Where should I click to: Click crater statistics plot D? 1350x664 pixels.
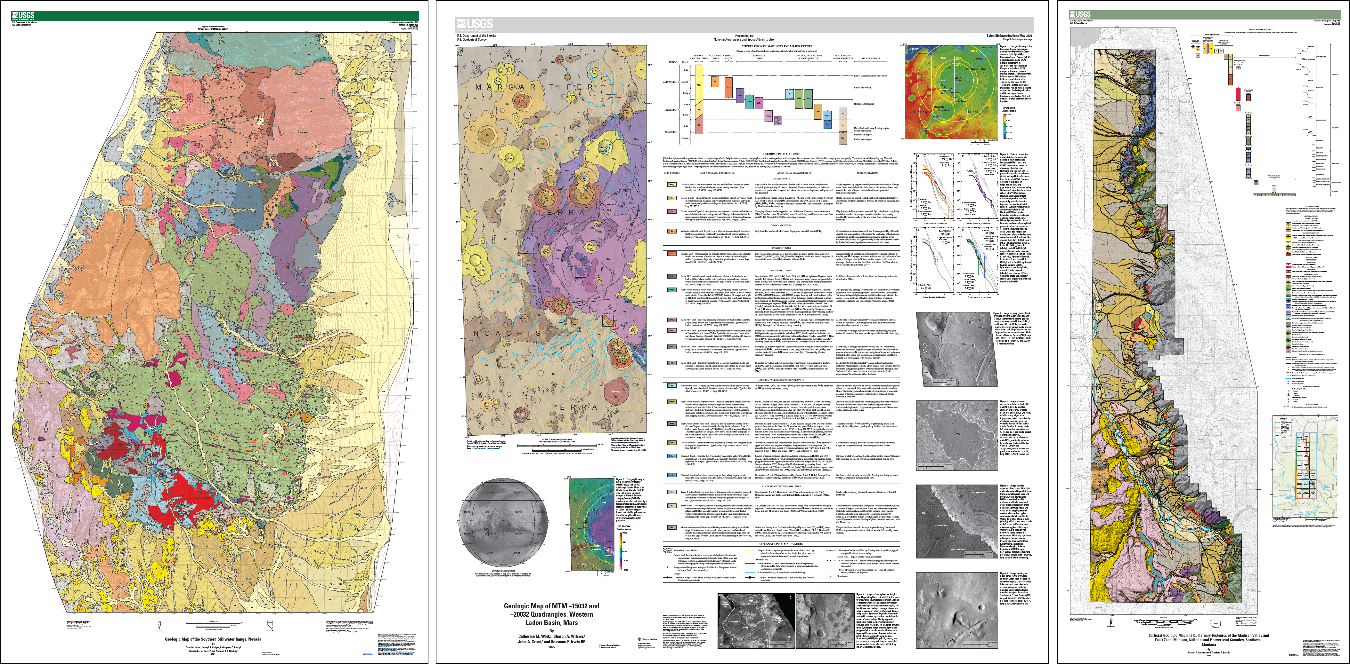[x=979, y=260]
